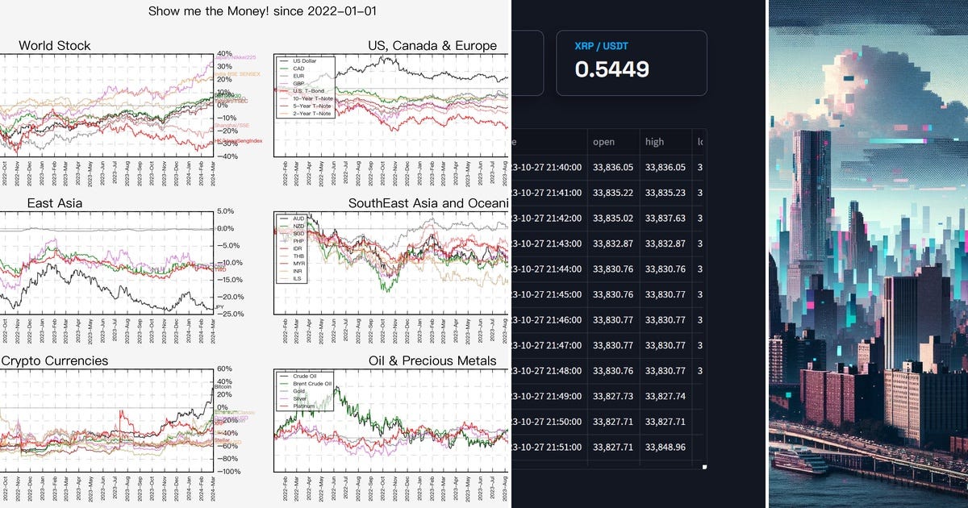Viewport: 968px width, 508px height.
Task: Click the NZD legend marker
Action: coord(283,226)
